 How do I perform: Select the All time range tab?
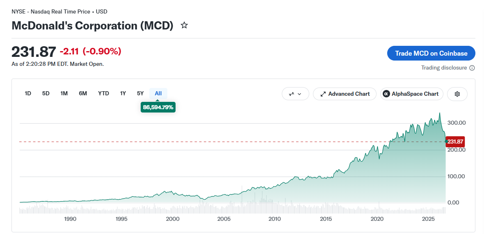point(158,93)
